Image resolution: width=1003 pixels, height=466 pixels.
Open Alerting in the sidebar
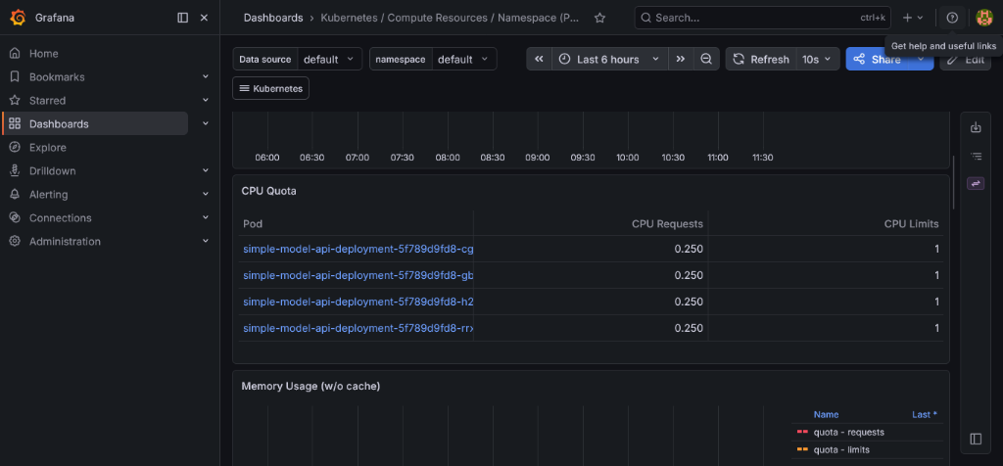[49, 194]
